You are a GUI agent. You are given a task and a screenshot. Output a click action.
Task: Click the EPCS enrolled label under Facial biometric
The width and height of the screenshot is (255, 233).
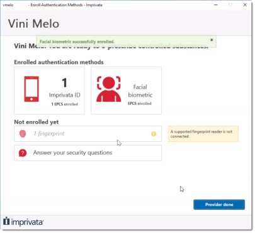[140, 104]
